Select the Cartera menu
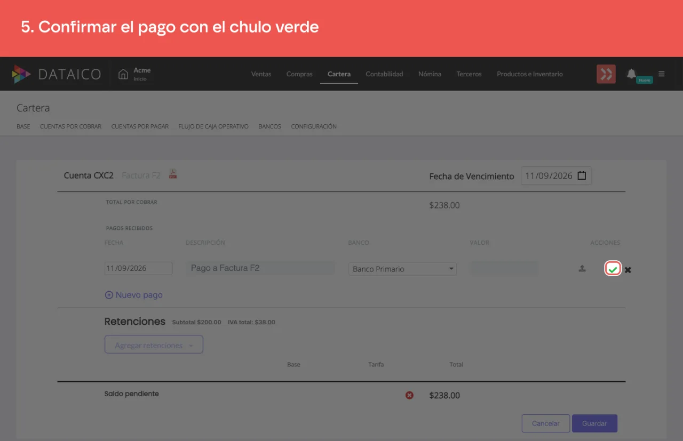This screenshot has height=441, width=683. [339, 74]
